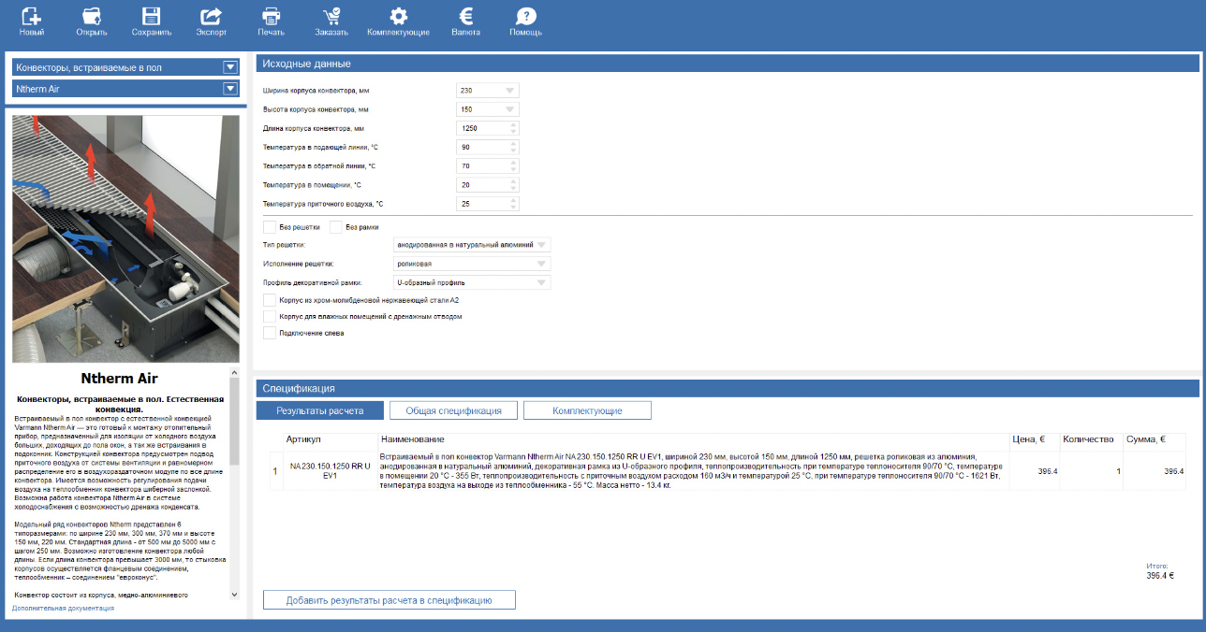The height and width of the screenshot is (632, 1206).
Task: Open Комплектующие gear icon
Action: (x=398, y=17)
